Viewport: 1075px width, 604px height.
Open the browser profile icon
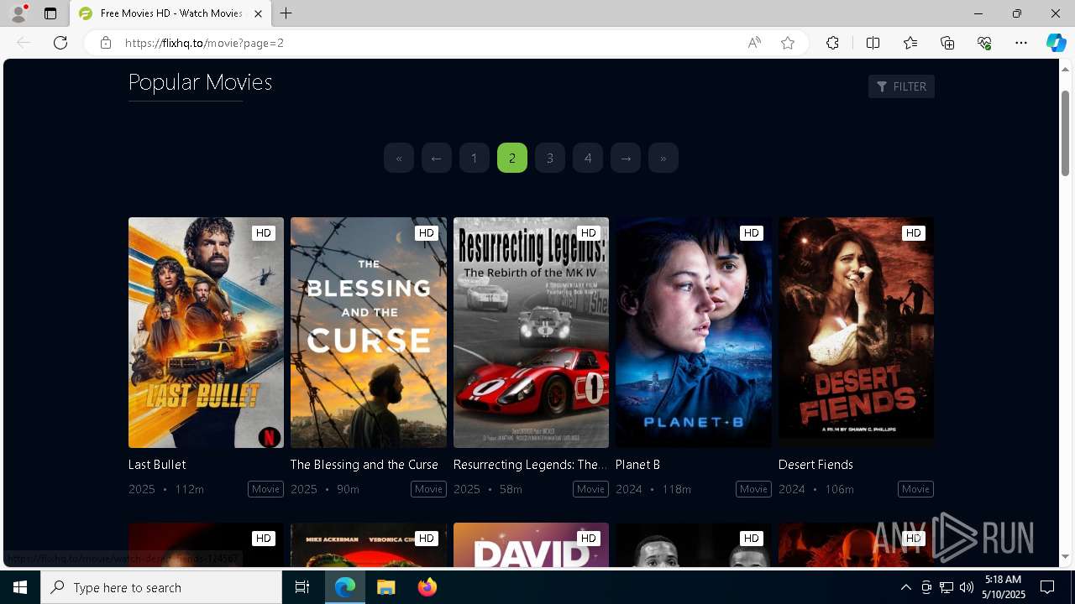(18, 13)
